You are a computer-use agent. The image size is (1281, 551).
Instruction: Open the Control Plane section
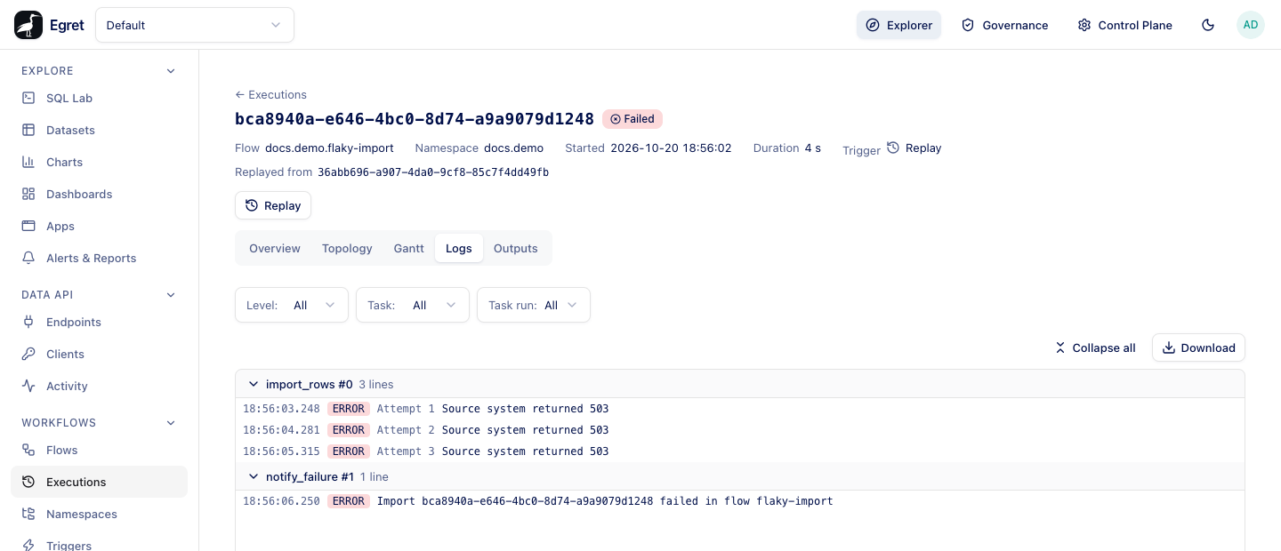tap(1124, 25)
